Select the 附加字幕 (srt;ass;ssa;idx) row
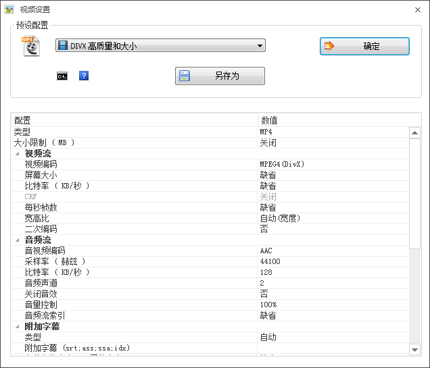Screen dimensions: 430x368 click(x=210, y=348)
